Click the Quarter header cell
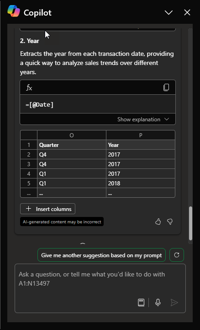200x330 pixels. [x=72, y=145]
